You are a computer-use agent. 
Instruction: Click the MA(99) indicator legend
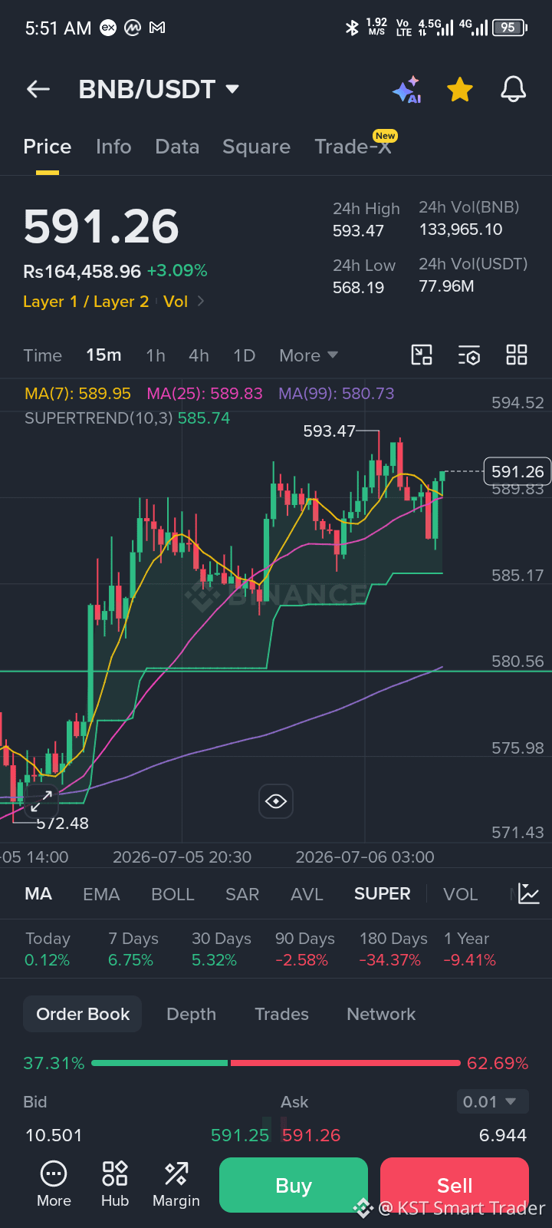click(337, 394)
